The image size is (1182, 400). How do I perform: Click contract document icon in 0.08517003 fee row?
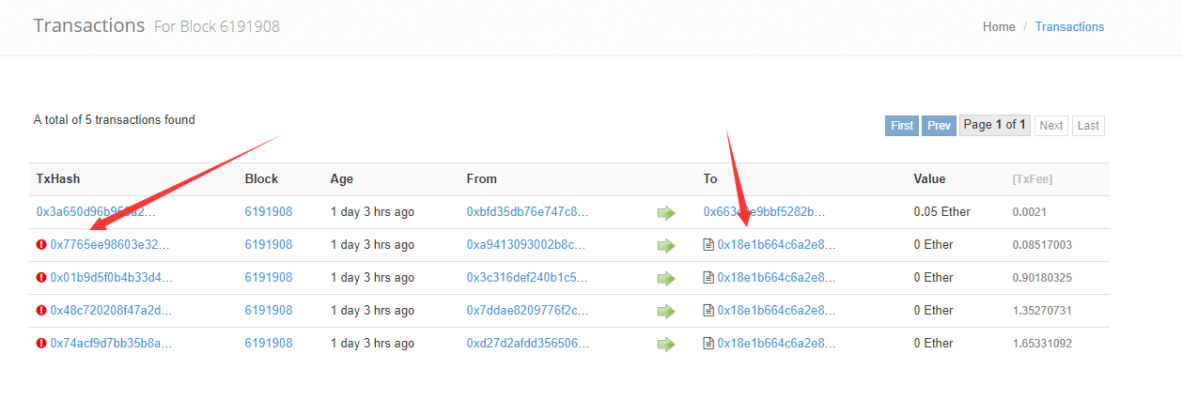pos(708,245)
